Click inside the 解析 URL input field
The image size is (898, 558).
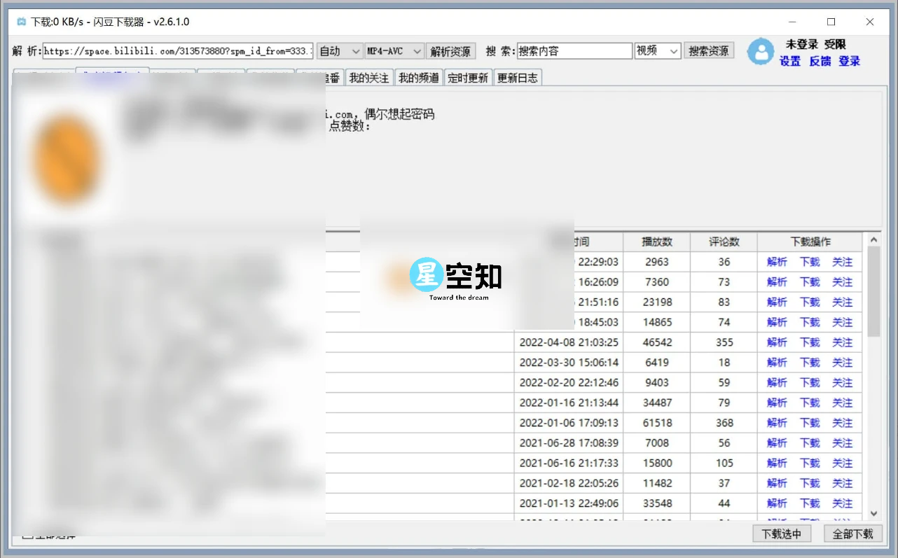coord(175,50)
